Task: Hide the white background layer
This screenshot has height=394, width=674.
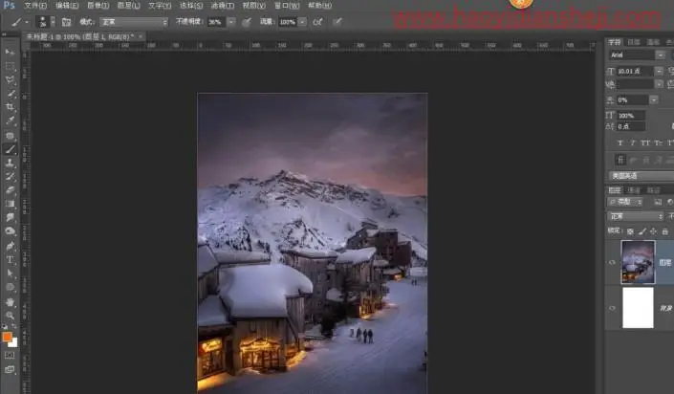Action: (612, 308)
